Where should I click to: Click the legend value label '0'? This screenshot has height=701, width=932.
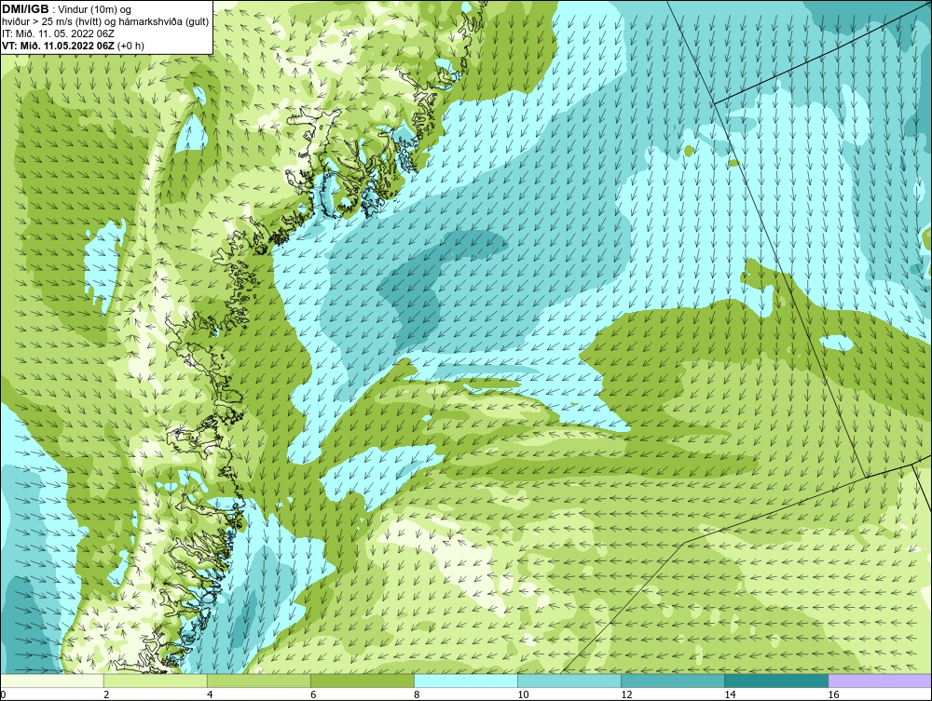tap(3, 694)
